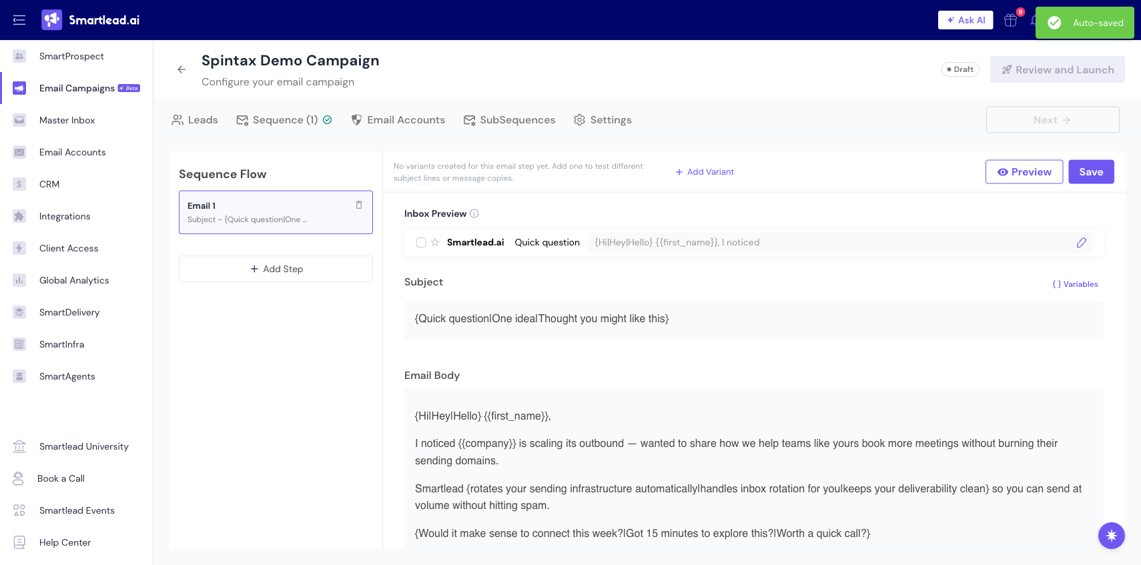Viewport: 1141px width, 565px height.
Task: Save the email sequence
Action: point(1092,172)
